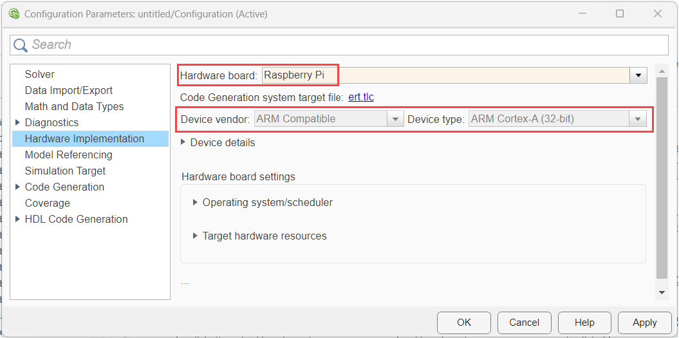Open the Diagnostics pane

pyautogui.click(x=52, y=122)
